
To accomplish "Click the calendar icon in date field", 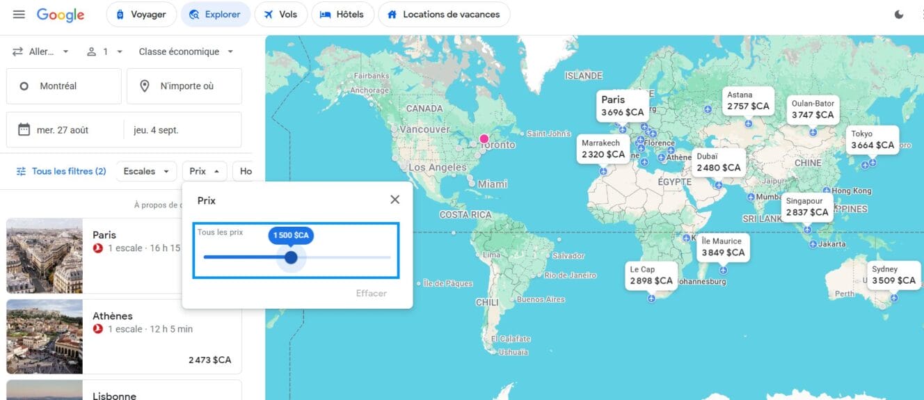I will [24, 129].
